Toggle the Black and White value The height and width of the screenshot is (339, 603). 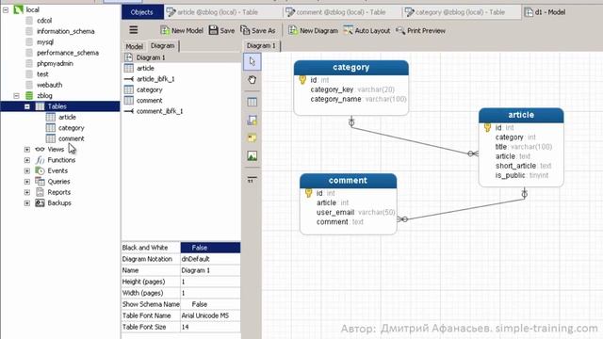point(210,248)
